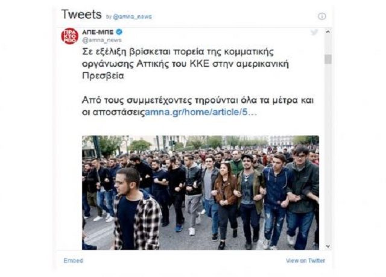Click the tweet paragraph starting 'Σε εξέλιξη βρίσκεται'
This screenshot has height=277, width=386.
point(185,64)
